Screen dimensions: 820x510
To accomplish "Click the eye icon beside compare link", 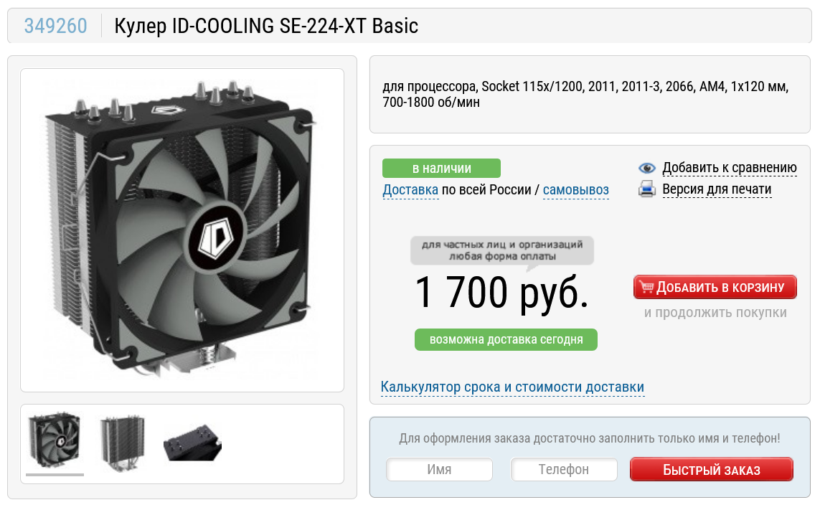I will [647, 168].
